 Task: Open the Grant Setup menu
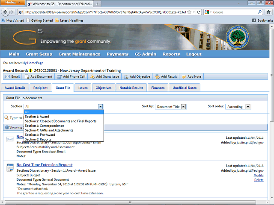pyautogui.click(x=39, y=54)
